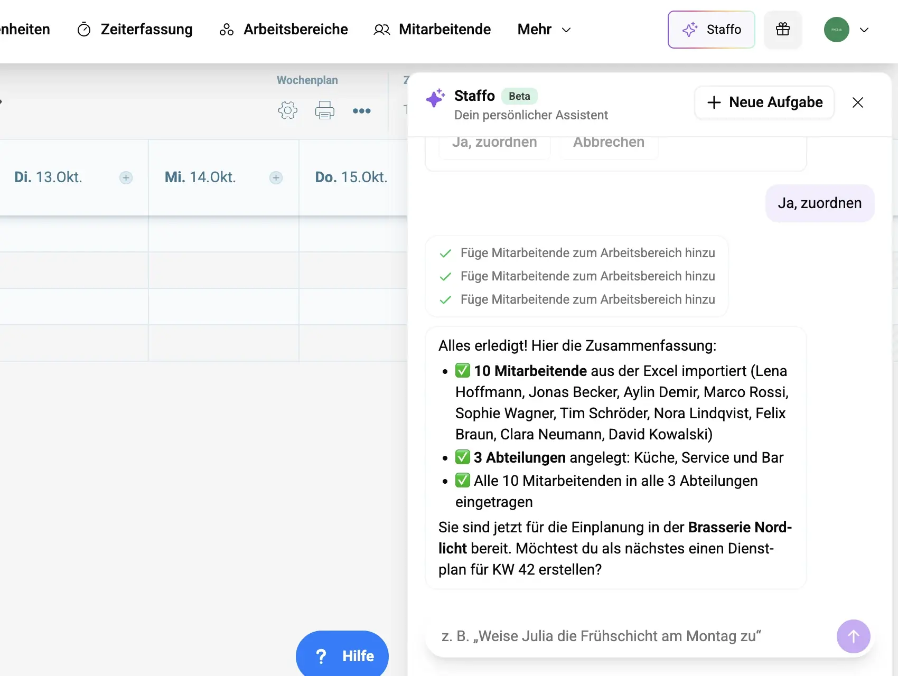Expand the Mehr dropdown menu
Screen dimensions: 898x676
pyautogui.click(x=544, y=30)
